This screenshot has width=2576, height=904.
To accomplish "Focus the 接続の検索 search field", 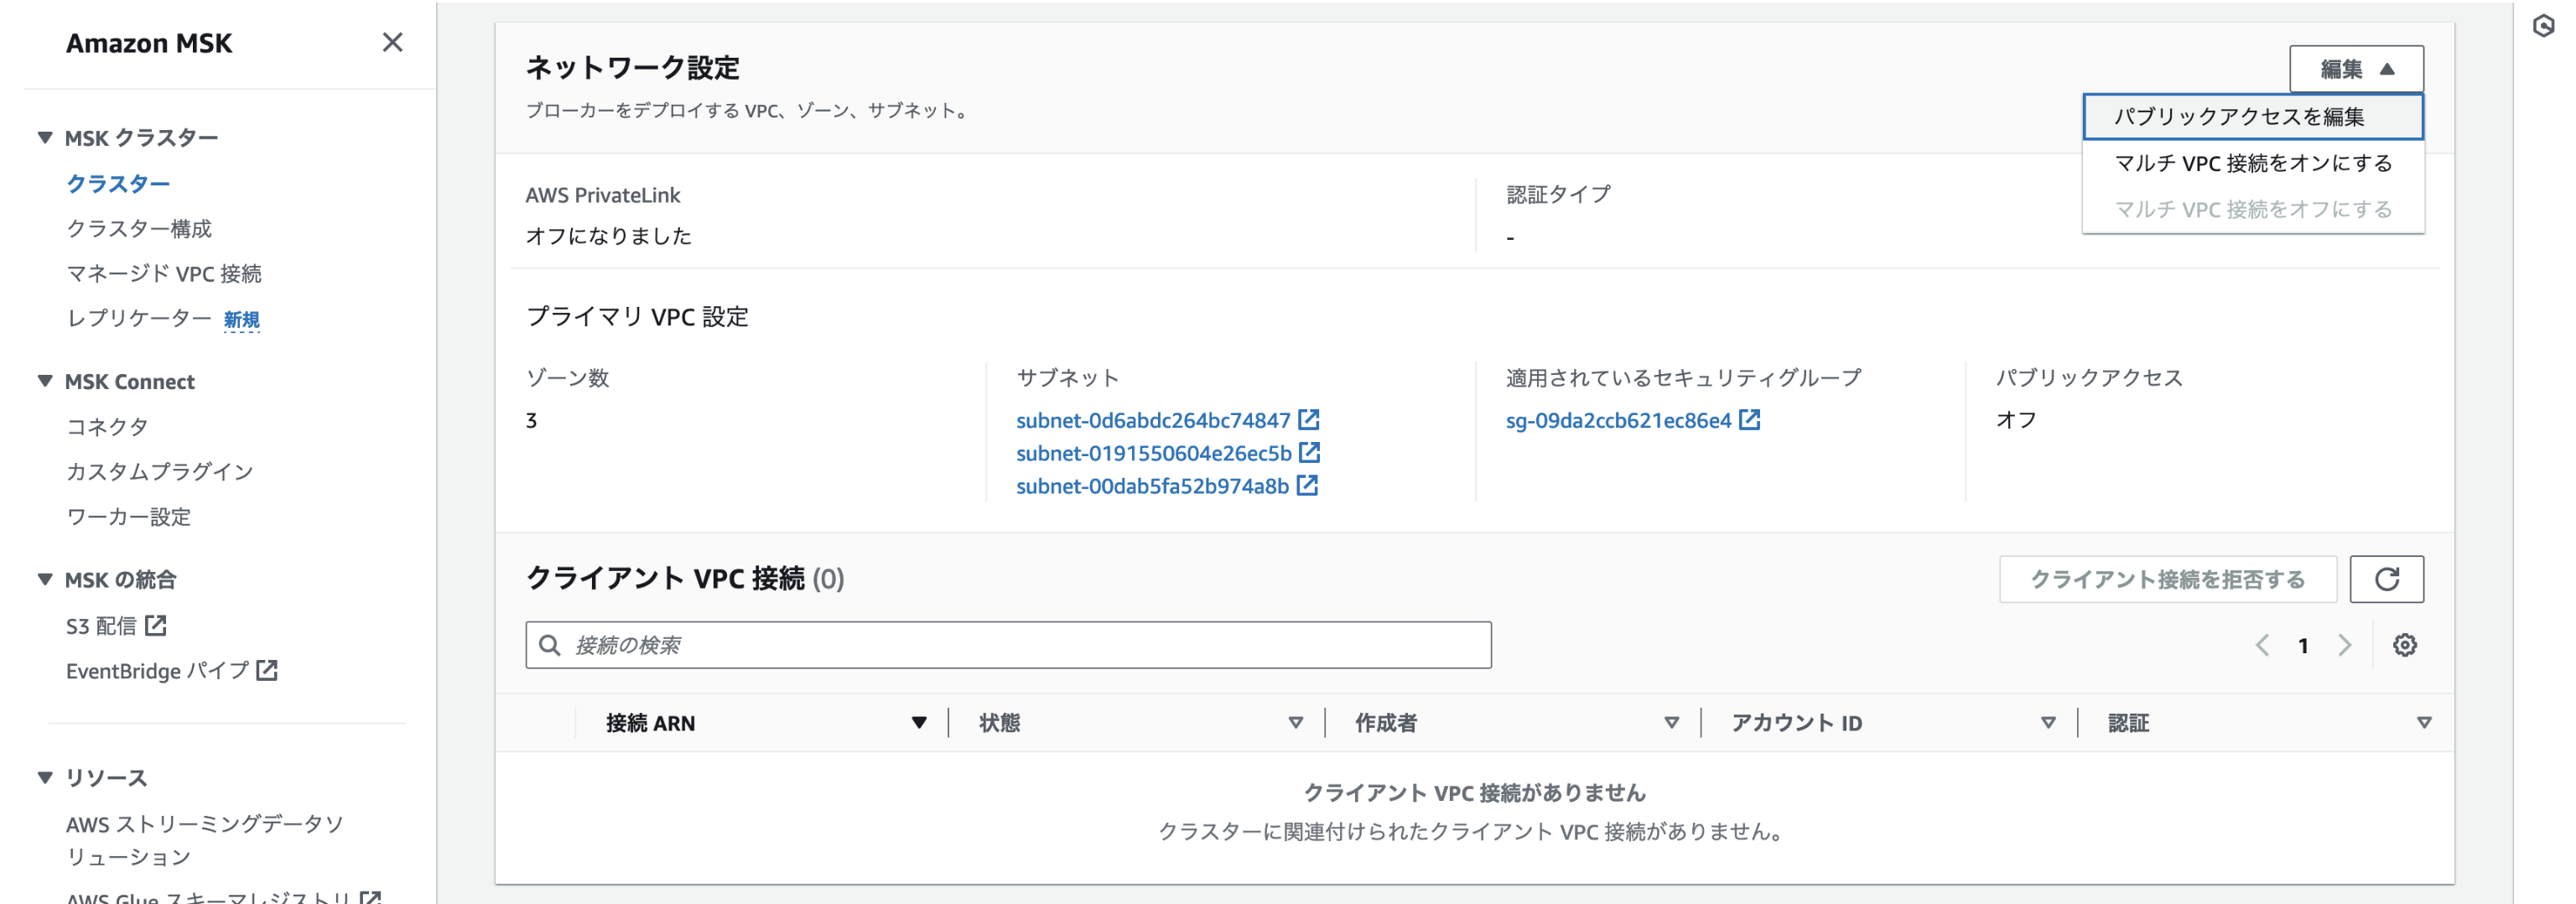I will pyautogui.click(x=1008, y=645).
